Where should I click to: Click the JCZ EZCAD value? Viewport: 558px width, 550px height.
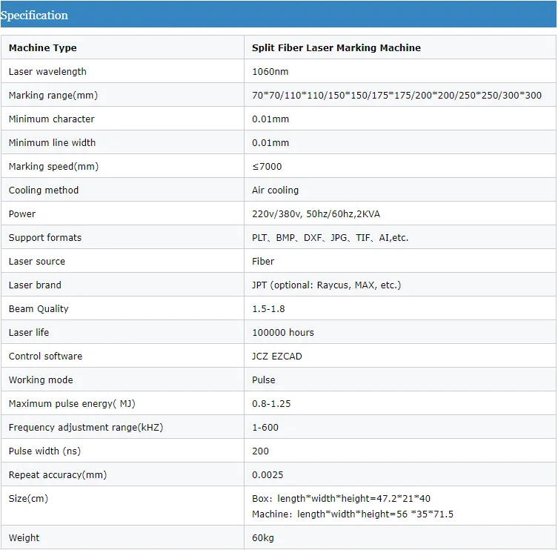pos(277,357)
